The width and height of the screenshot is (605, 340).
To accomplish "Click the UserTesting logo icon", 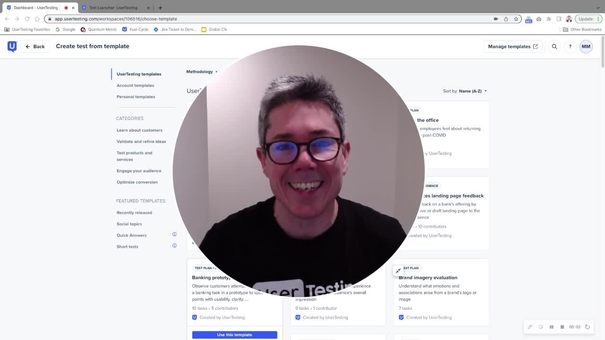I will [x=12, y=46].
